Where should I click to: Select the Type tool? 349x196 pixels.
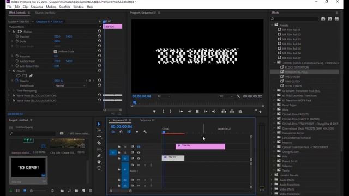(x=99, y=168)
